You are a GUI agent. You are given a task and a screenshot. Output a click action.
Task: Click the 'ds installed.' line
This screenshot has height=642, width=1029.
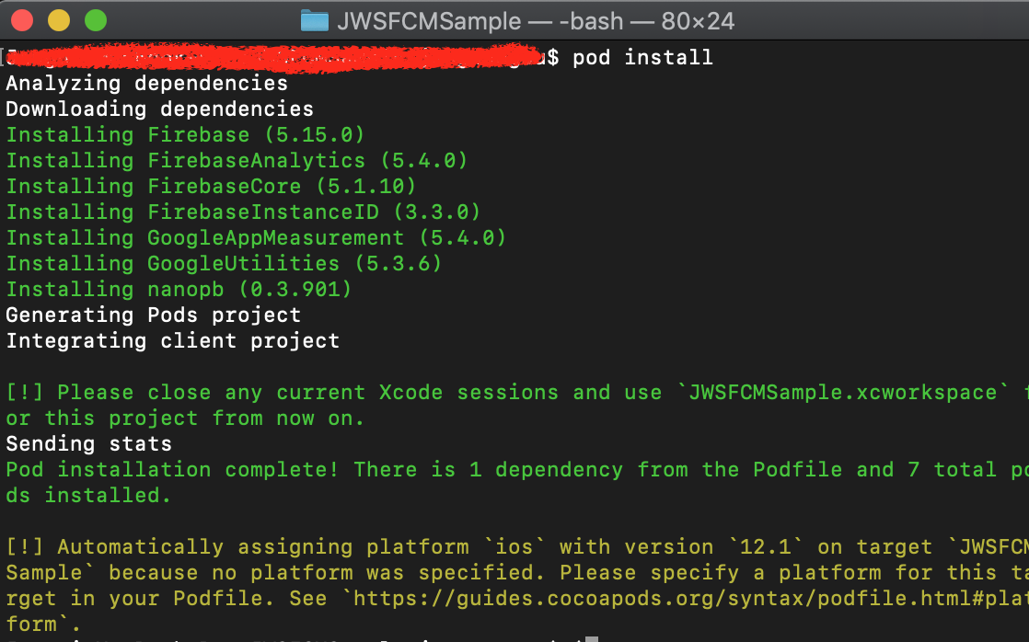tap(88, 495)
